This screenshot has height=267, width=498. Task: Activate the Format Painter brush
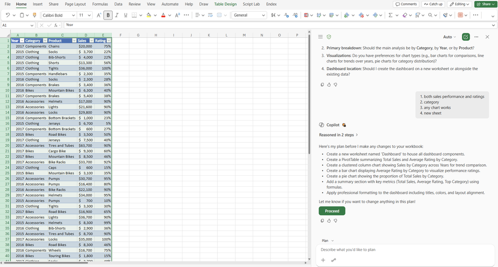[x=34, y=15]
